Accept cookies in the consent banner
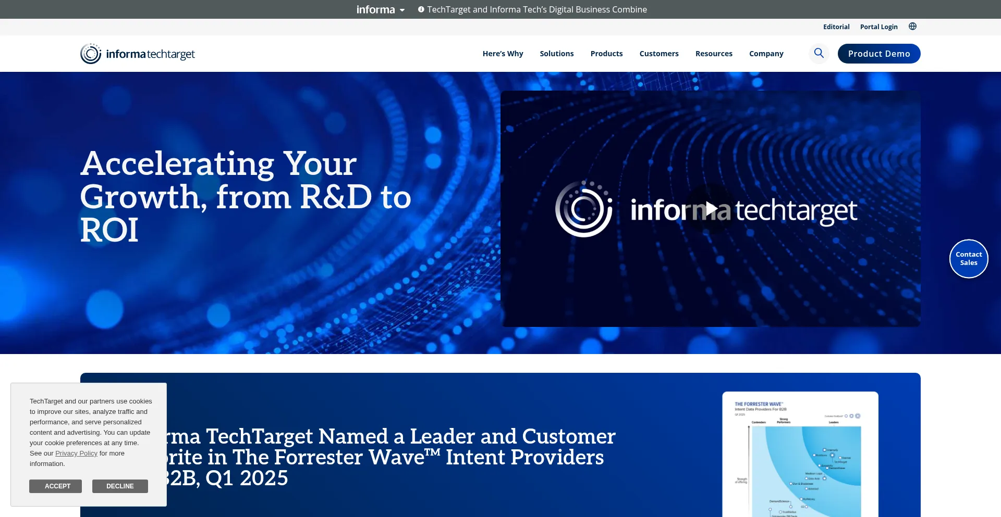Image resolution: width=1001 pixels, height=517 pixels. point(55,486)
